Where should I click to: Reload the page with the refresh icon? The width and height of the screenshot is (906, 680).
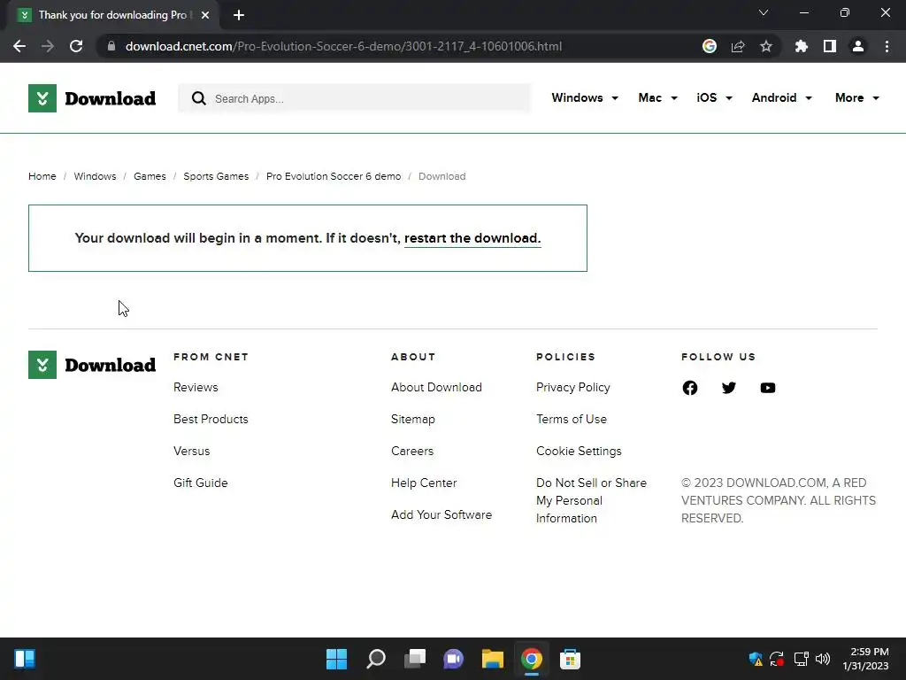pos(76,46)
